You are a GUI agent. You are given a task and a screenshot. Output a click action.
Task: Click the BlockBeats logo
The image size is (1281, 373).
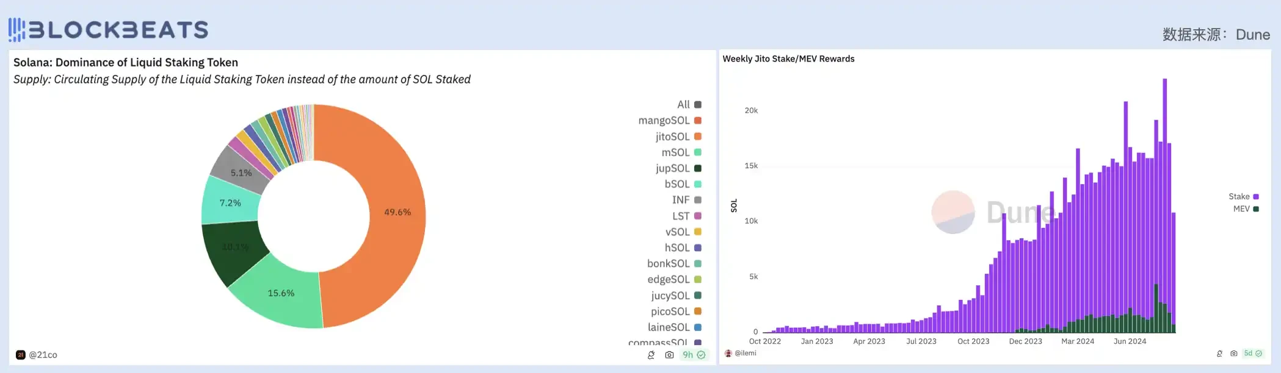pyautogui.click(x=109, y=29)
